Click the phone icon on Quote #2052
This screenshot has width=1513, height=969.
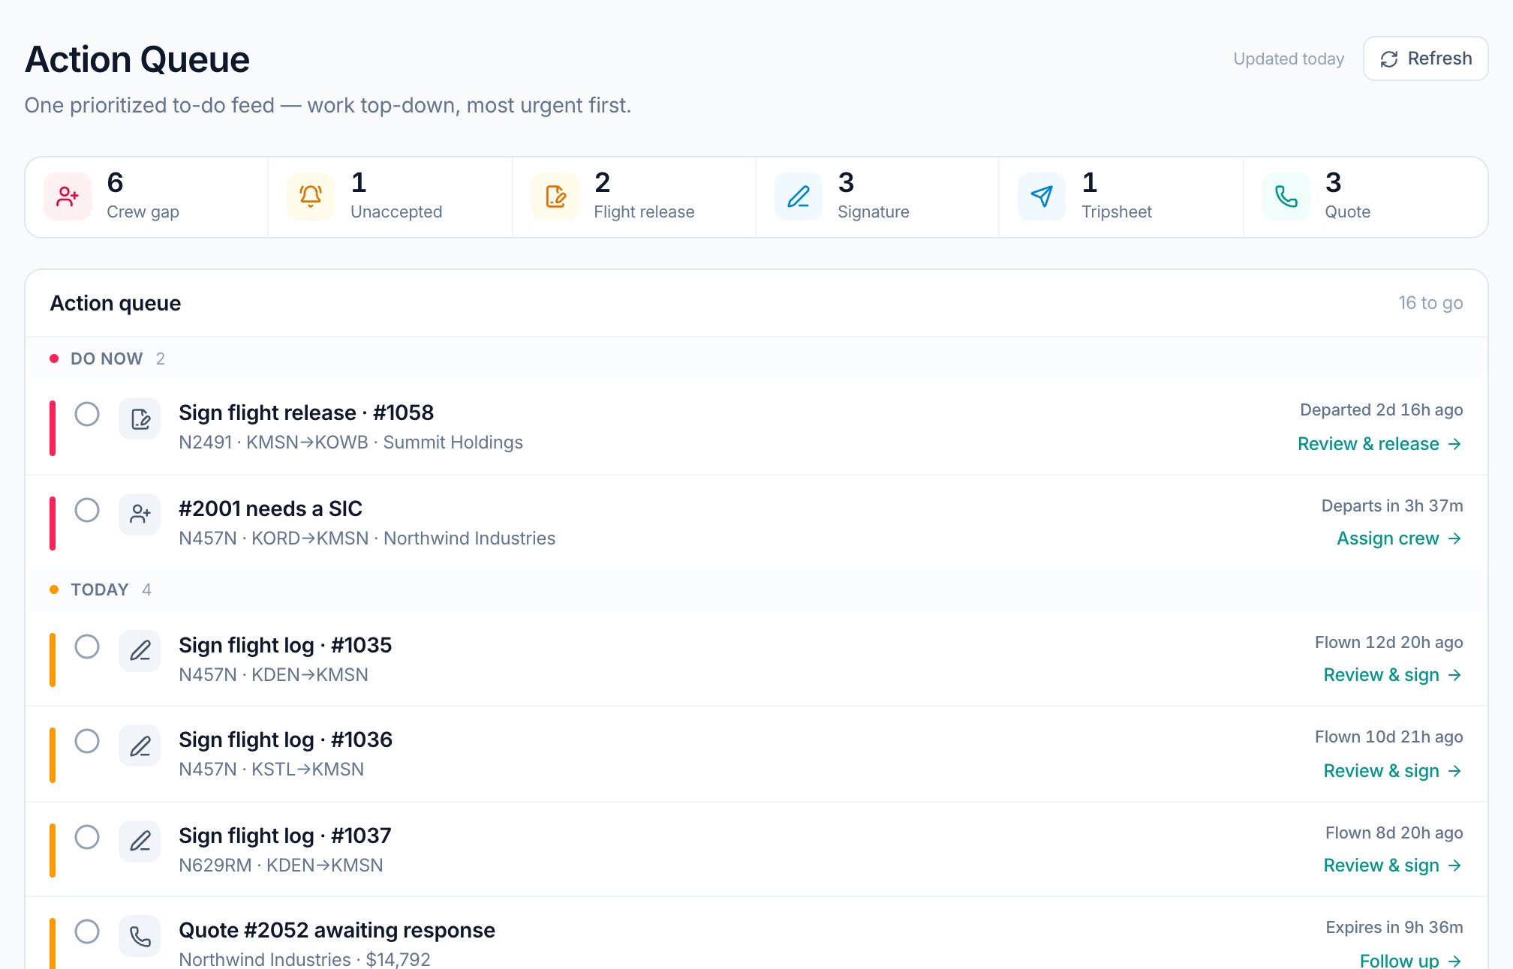coord(140,936)
